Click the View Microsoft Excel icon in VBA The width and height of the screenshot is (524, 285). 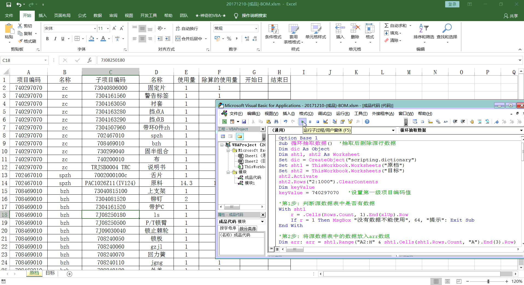[x=224, y=122]
